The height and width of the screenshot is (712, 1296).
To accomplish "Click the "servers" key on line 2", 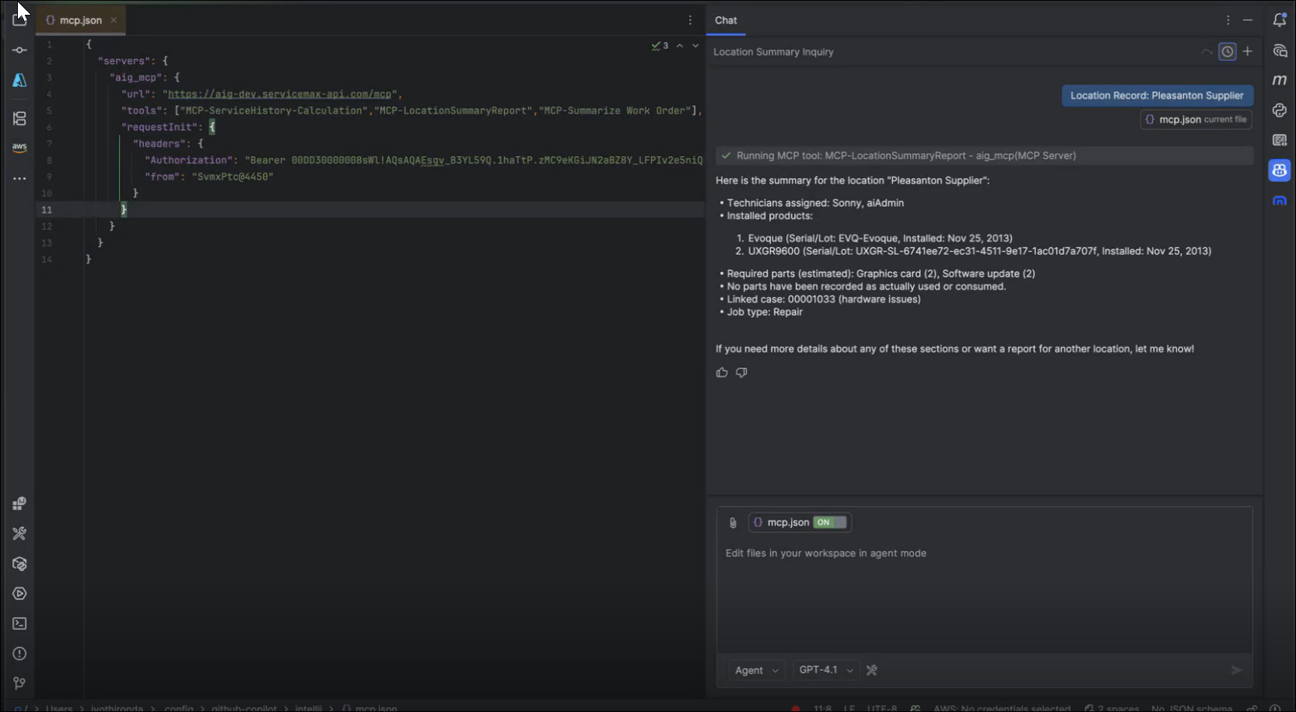I will (124, 61).
